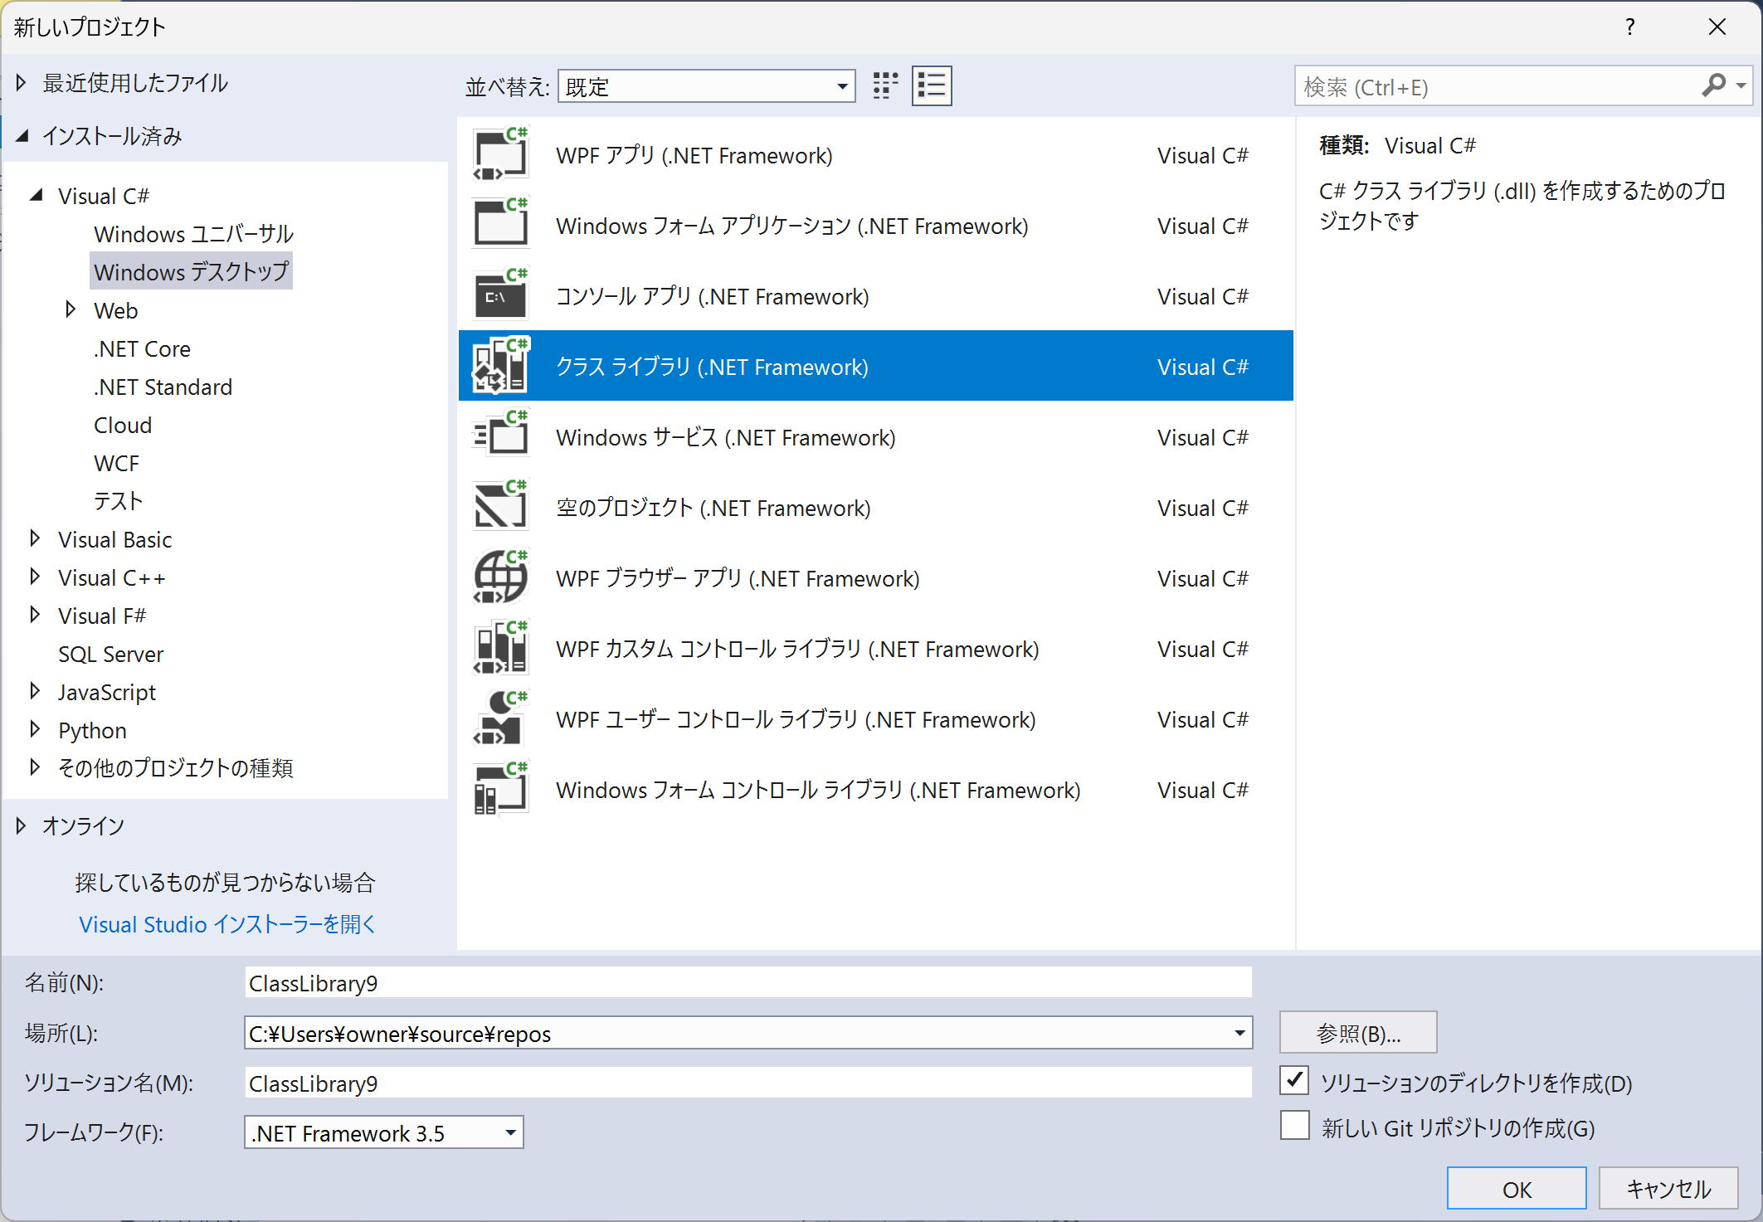Switch to medium icons list view
Viewport: 1763px width, 1222px height.
(x=932, y=86)
